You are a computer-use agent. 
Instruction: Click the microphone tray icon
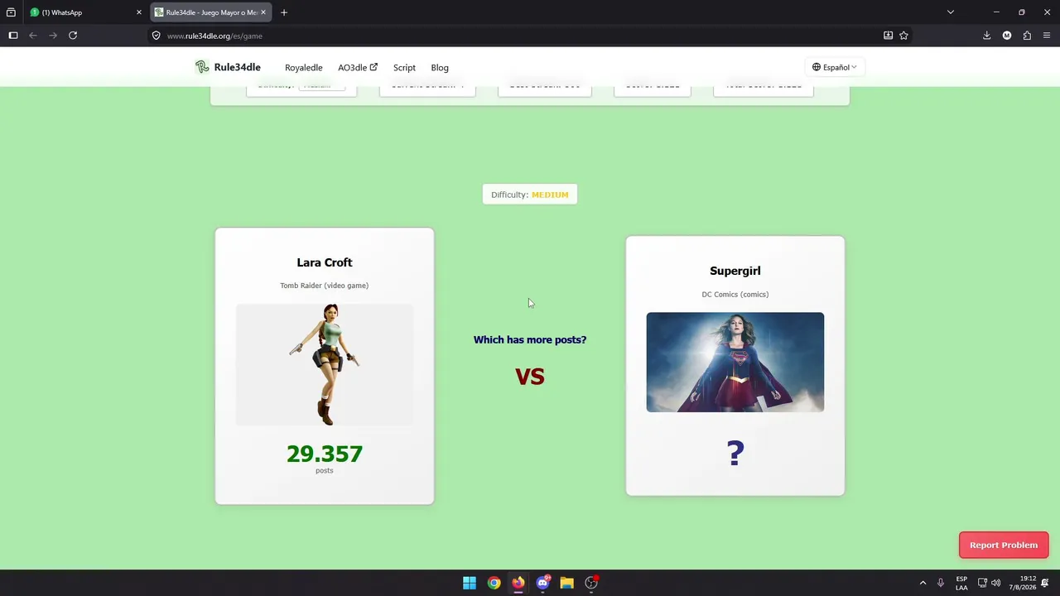coord(941,583)
